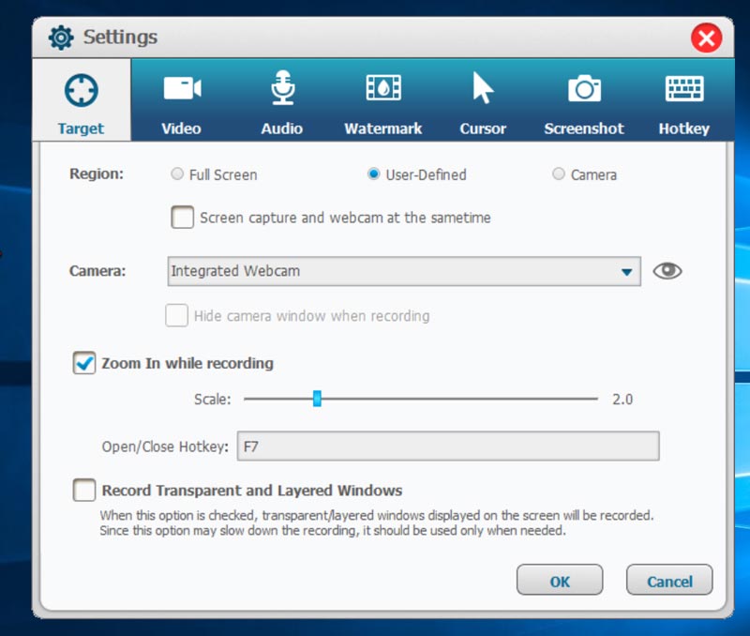Click the Region: label
The height and width of the screenshot is (636, 750).
tap(97, 174)
